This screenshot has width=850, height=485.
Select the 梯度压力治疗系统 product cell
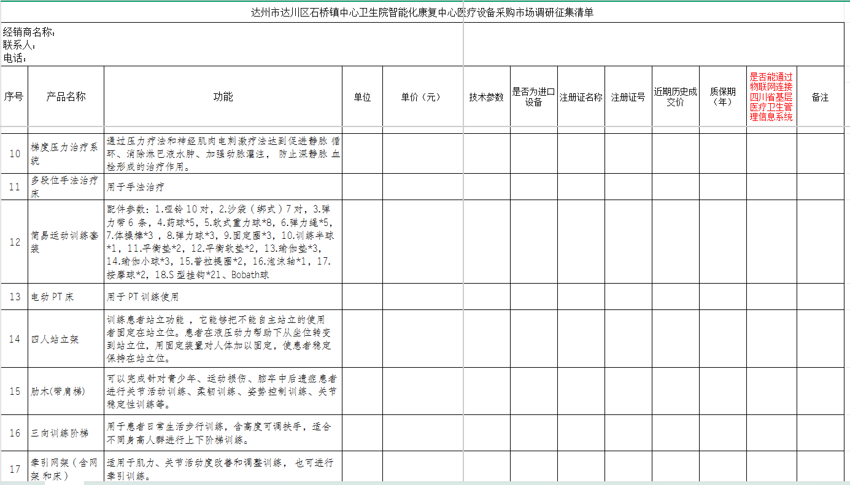pyautogui.click(x=66, y=153)
